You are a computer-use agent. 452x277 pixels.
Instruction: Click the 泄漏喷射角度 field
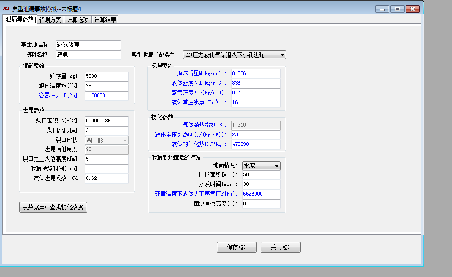(107, 149)
